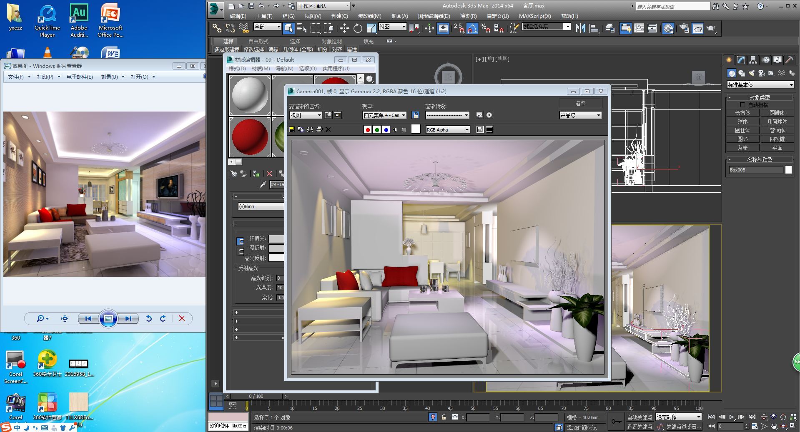Toggle the alpha channel display icon
This screenshot has height=432, width=800.
(x=395, y=130)
